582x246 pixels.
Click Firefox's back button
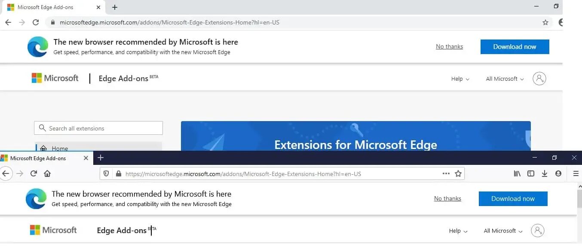[5, 174]
